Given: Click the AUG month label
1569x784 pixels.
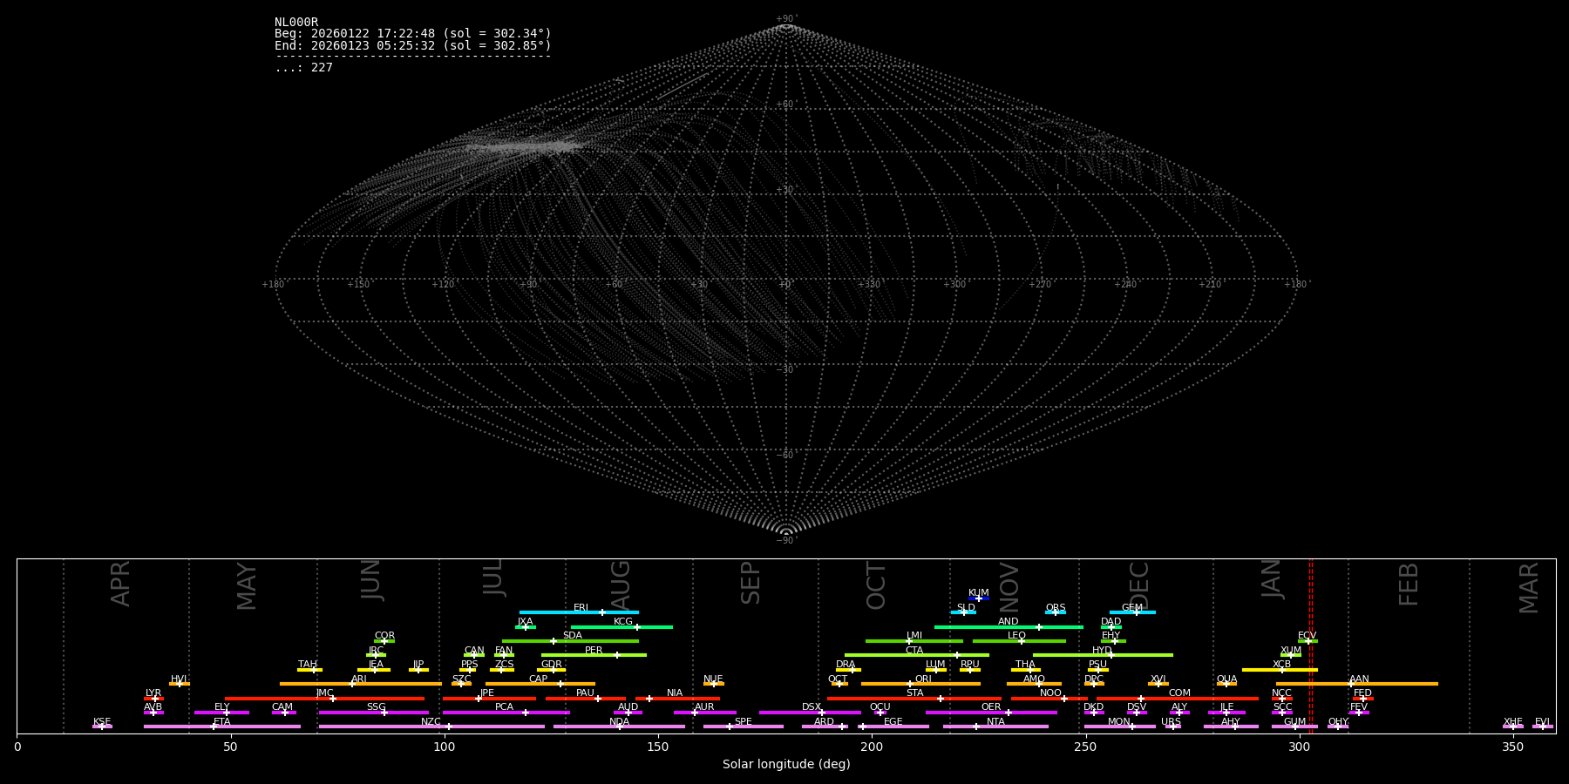Looking at the screenshot, I should tap(621, 586).
